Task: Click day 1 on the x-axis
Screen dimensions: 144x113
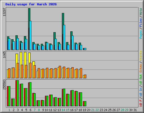Action: (9, 110)
